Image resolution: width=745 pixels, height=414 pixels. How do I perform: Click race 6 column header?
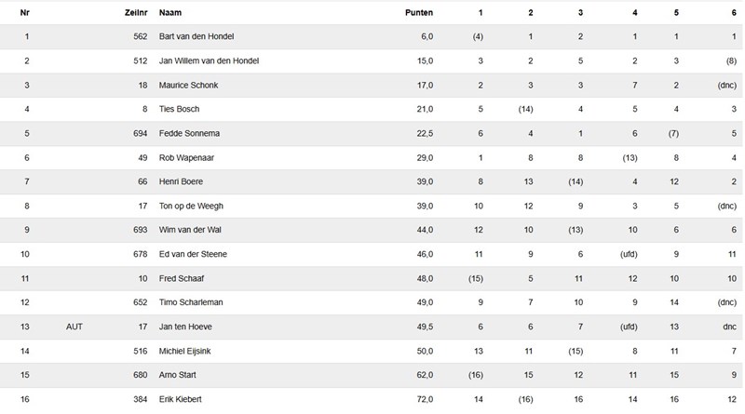coord(734,13)
